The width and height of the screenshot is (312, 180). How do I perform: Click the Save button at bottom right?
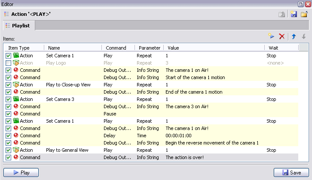point(291,172)
